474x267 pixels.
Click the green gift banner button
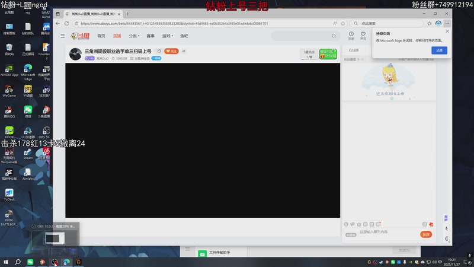[x=328, y=54]
